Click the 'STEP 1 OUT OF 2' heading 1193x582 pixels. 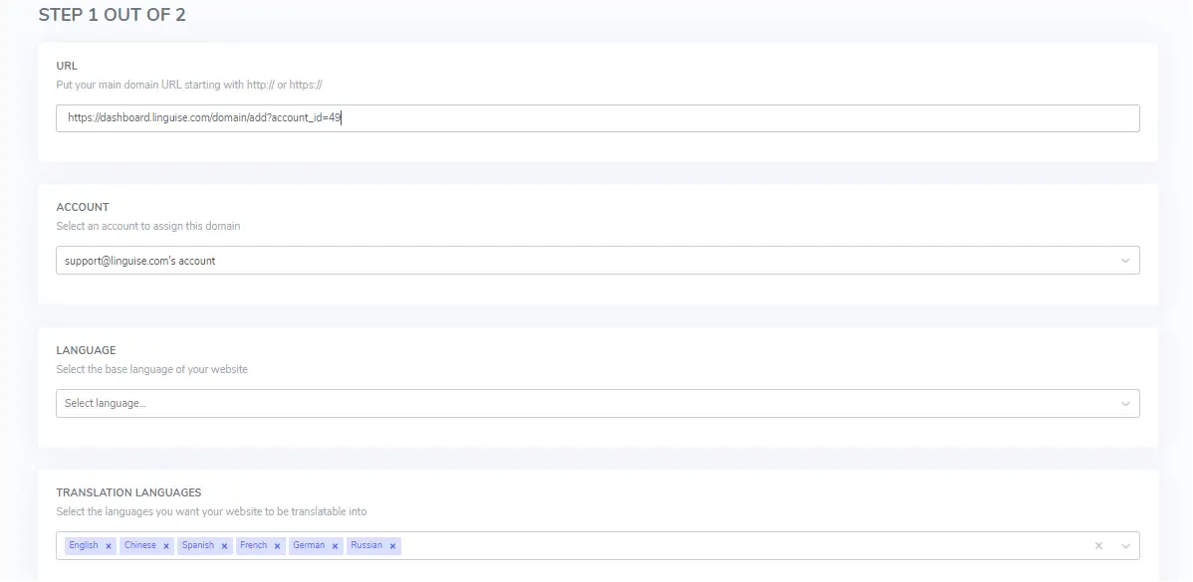(x=112, y=15)
